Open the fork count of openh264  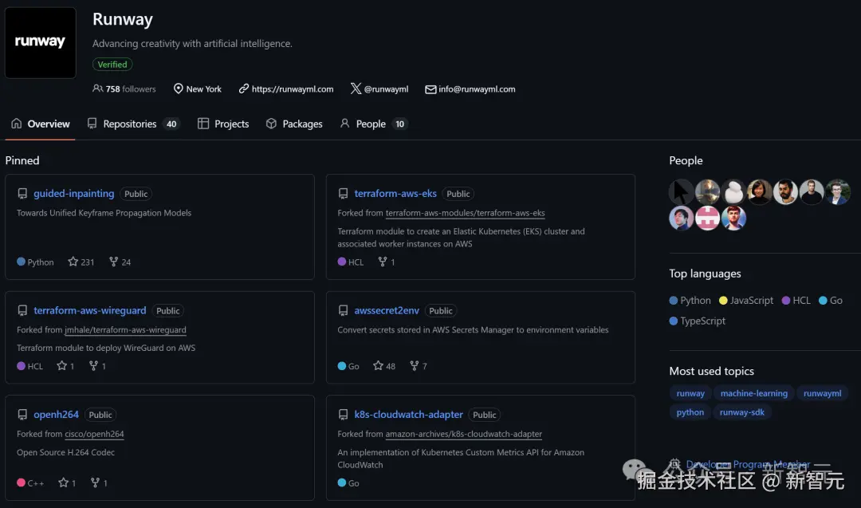(x=99, y=482)
